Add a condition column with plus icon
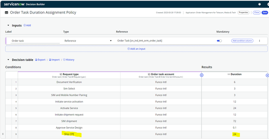 click(202, 75)
